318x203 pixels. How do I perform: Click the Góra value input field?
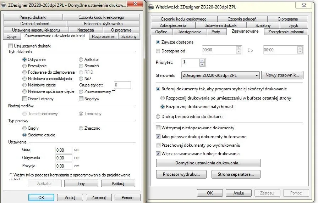64,150
